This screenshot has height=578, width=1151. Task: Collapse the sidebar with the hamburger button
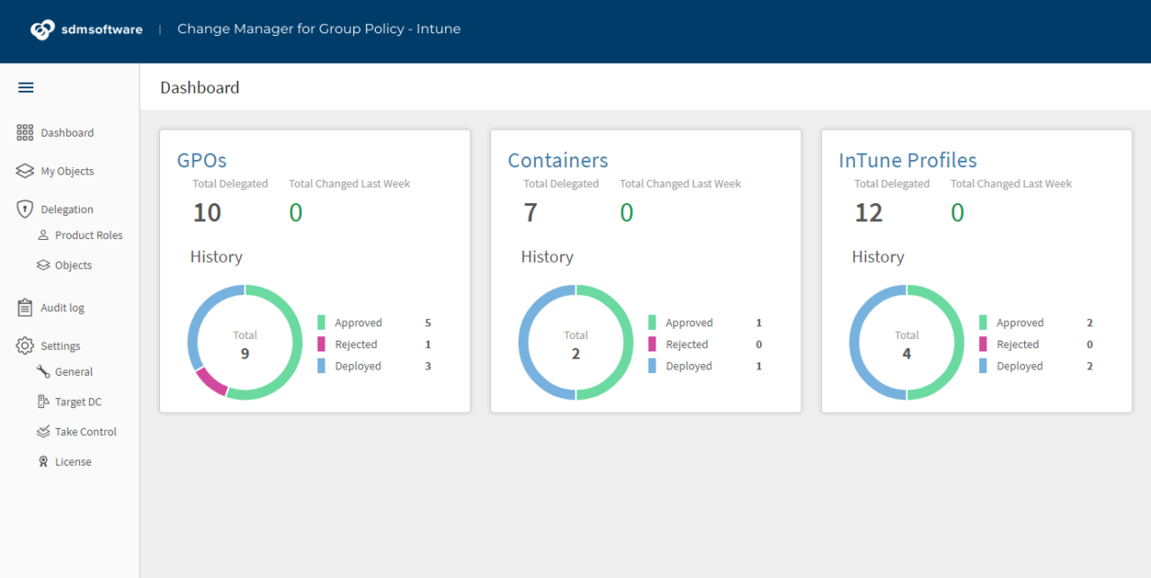point(25,87)
